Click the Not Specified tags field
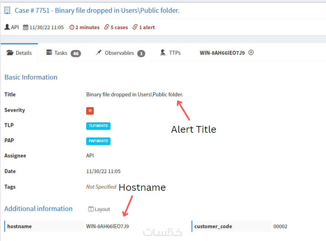The width and height of the screenshot is (326, 241). pyautogui.click(x=101, y=187)
